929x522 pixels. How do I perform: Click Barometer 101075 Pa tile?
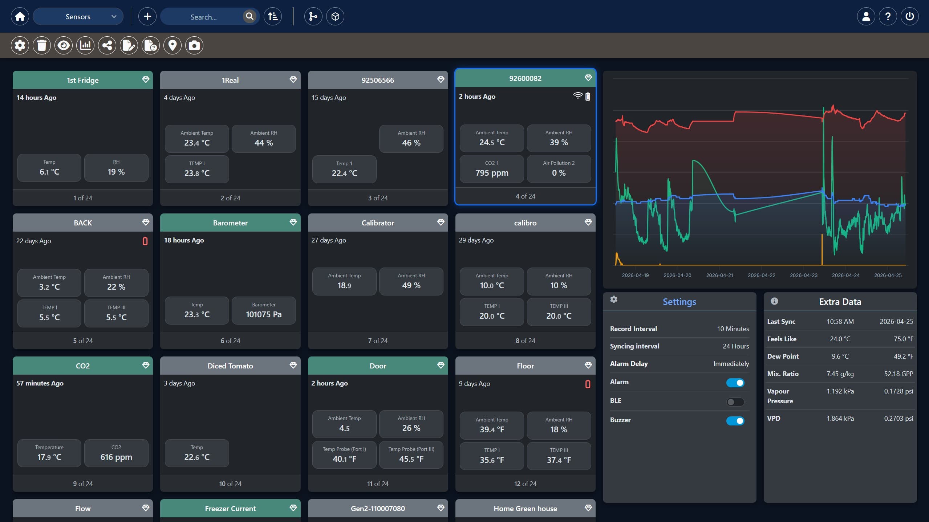pyautogui.click(x=264, y=310)
